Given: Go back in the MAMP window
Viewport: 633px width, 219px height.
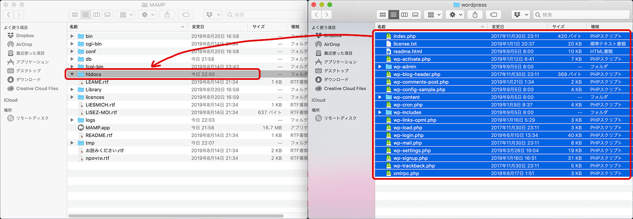Looking at the screenshot, I should [x=9, y=15].
